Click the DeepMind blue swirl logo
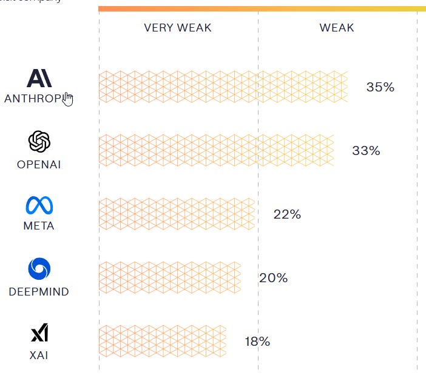426x390 pixels. pyautogui.click(x=39, y=268)
